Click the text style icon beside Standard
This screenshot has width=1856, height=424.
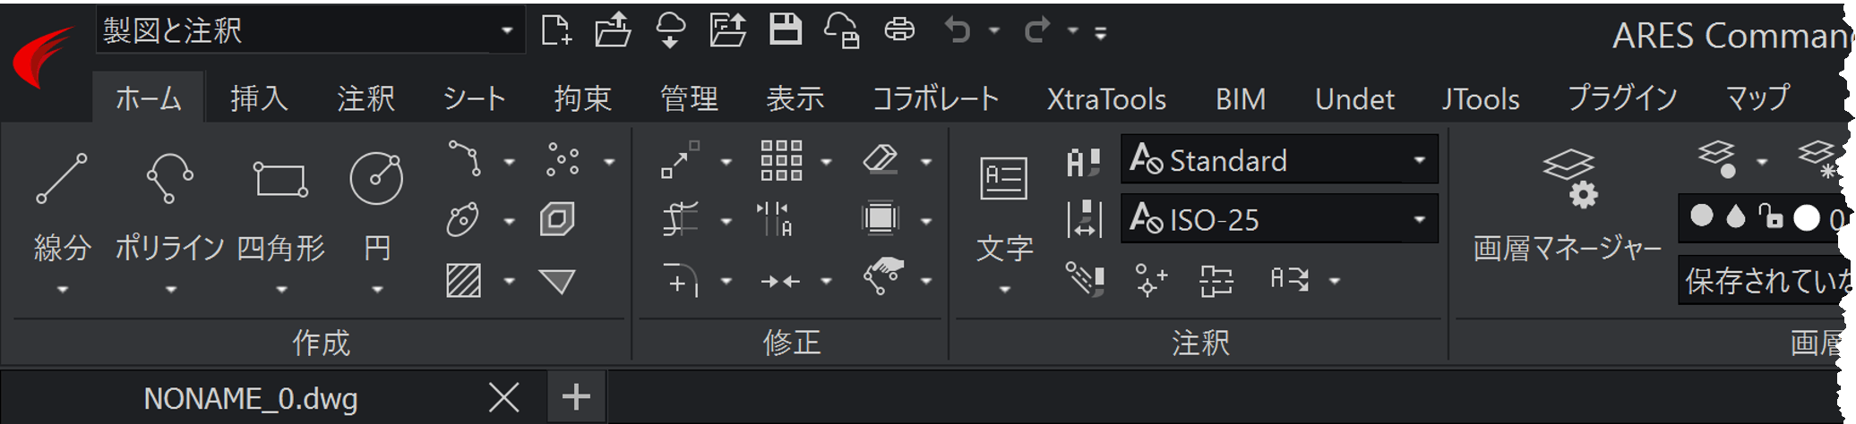tap(1084, 161)
